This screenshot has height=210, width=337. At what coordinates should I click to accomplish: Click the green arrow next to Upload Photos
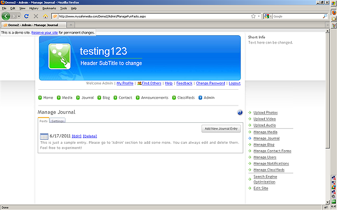(250, 113)
